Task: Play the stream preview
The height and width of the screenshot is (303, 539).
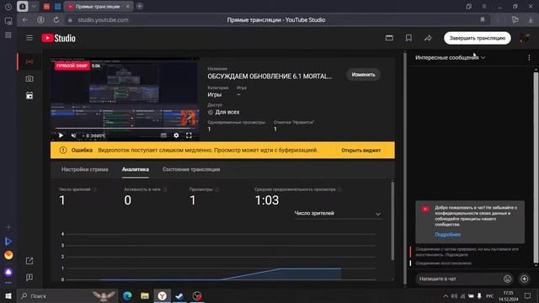Action: pyautogui.click(x=61, y=136)
